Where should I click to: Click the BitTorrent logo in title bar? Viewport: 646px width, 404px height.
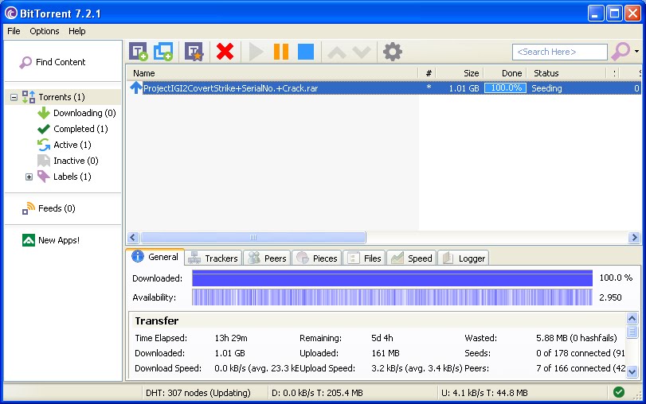[x=11, y=14]
